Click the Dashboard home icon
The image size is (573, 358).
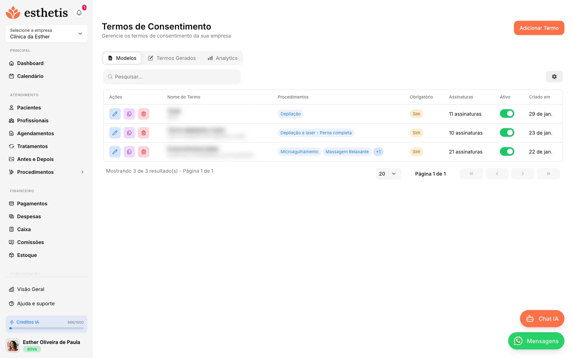(11, 63)
